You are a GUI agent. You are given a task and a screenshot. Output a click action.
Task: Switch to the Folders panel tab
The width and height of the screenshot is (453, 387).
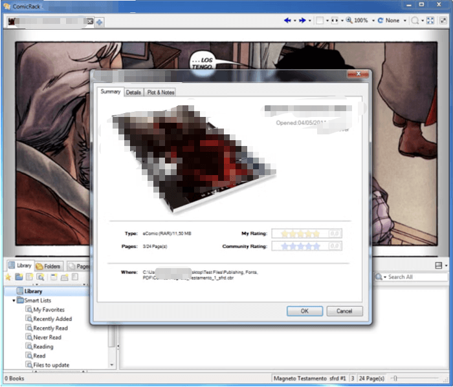click(x=49, y=266)
